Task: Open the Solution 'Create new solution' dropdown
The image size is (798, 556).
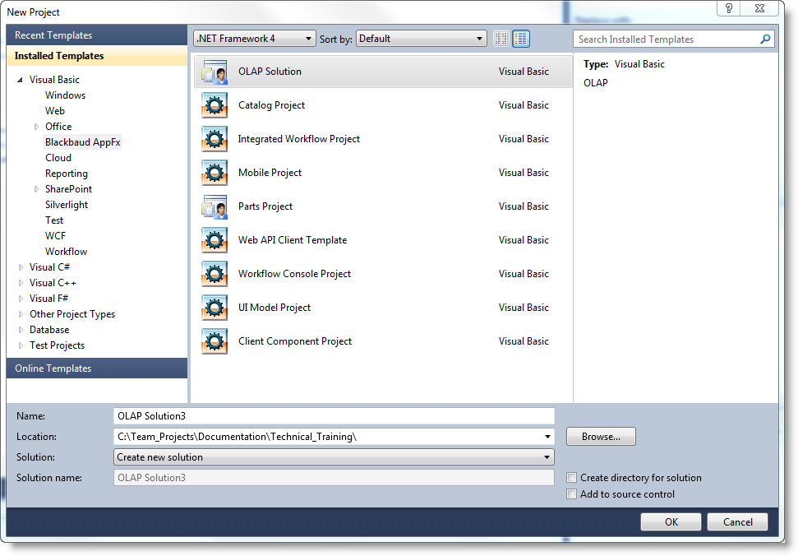Action: 334,457
